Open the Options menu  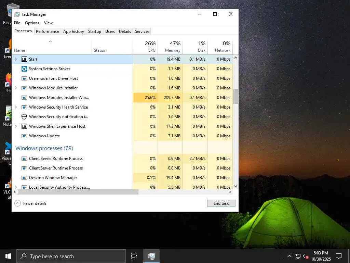(32, 23)
